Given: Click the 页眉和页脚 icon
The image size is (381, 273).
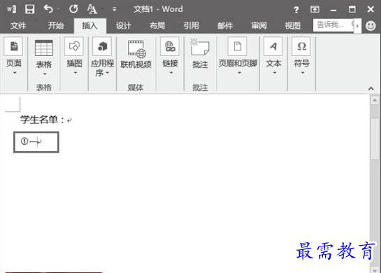Looking at the screenshot, I should (x=238, y=46).
